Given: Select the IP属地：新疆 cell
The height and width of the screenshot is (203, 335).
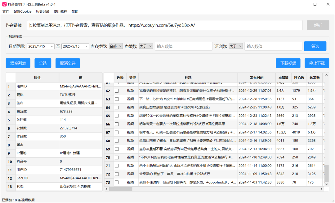Looking at the screenshot, I should (81, 153).
